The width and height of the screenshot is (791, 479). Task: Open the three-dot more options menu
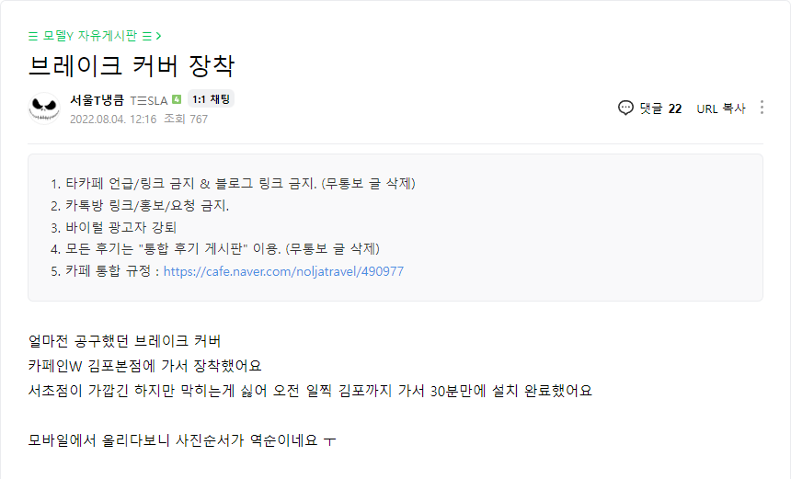[x=762, y=108]
